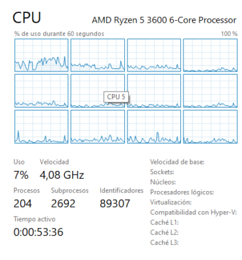Click the third graph in top row
Image resolution: width=242 pixels, height=260 pixels.
[154, 55]
